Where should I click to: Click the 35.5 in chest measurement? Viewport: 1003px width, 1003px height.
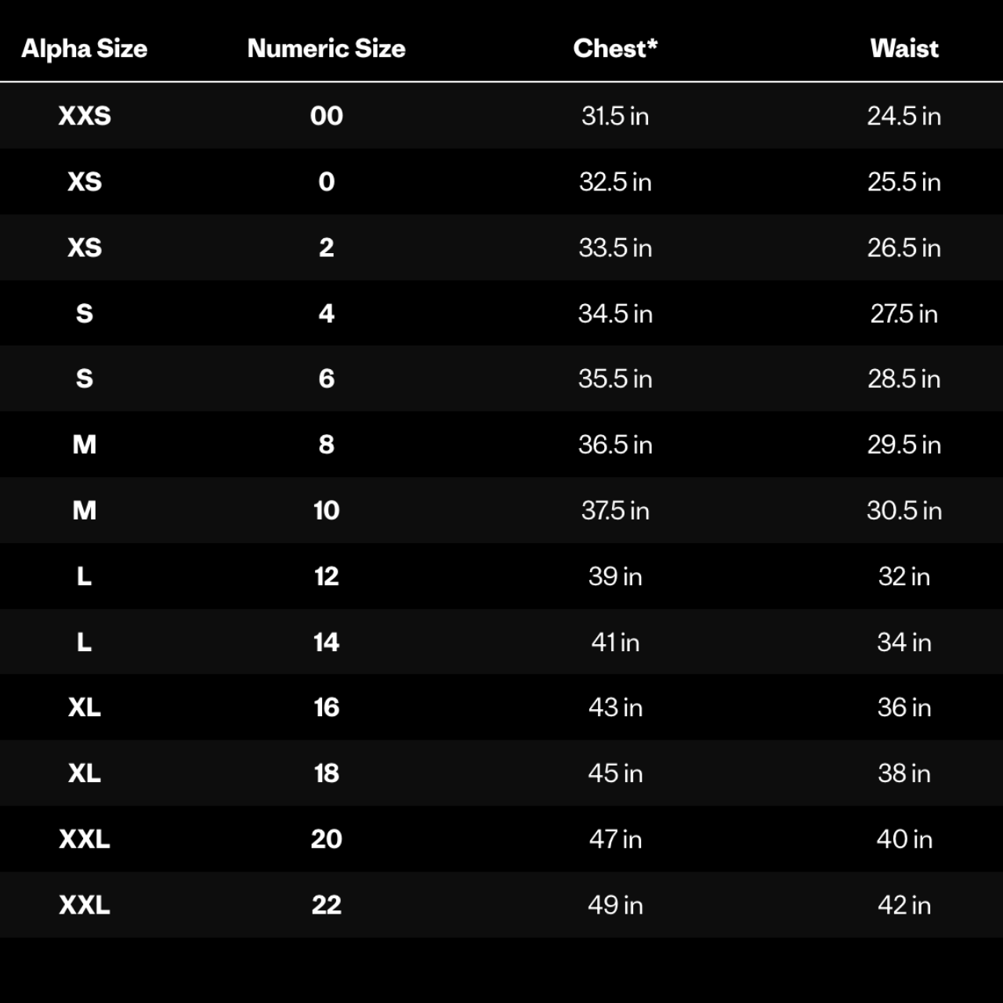coord(615,378)
